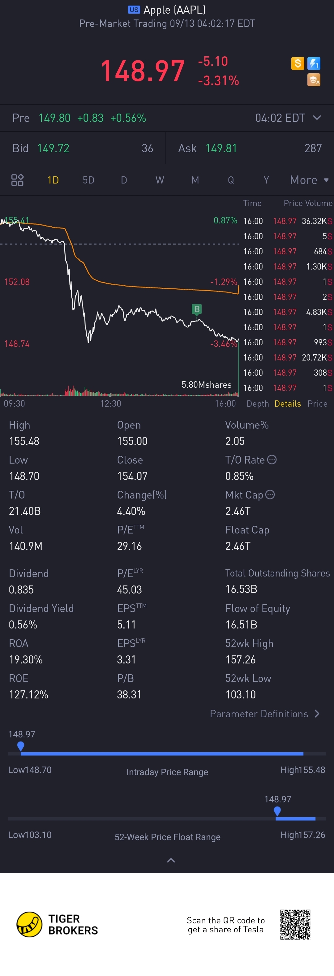Tap the blue lightning bolt badge

[314, 63]
